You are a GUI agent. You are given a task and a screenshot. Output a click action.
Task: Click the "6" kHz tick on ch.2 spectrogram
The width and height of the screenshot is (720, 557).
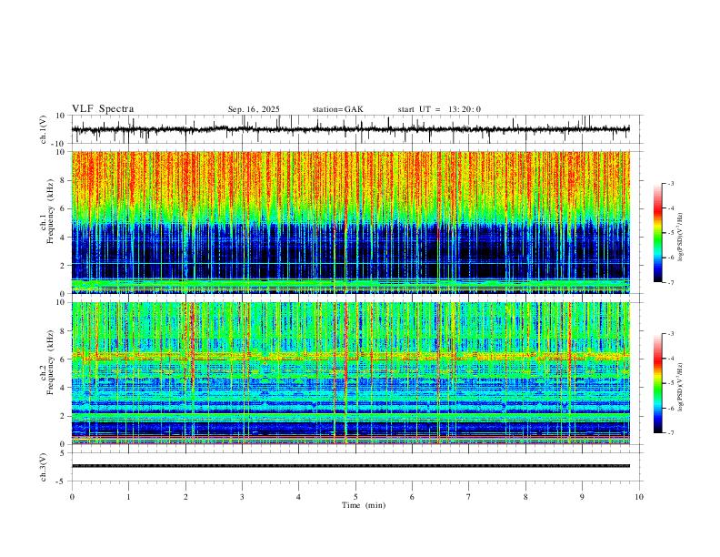coord(64,359)
